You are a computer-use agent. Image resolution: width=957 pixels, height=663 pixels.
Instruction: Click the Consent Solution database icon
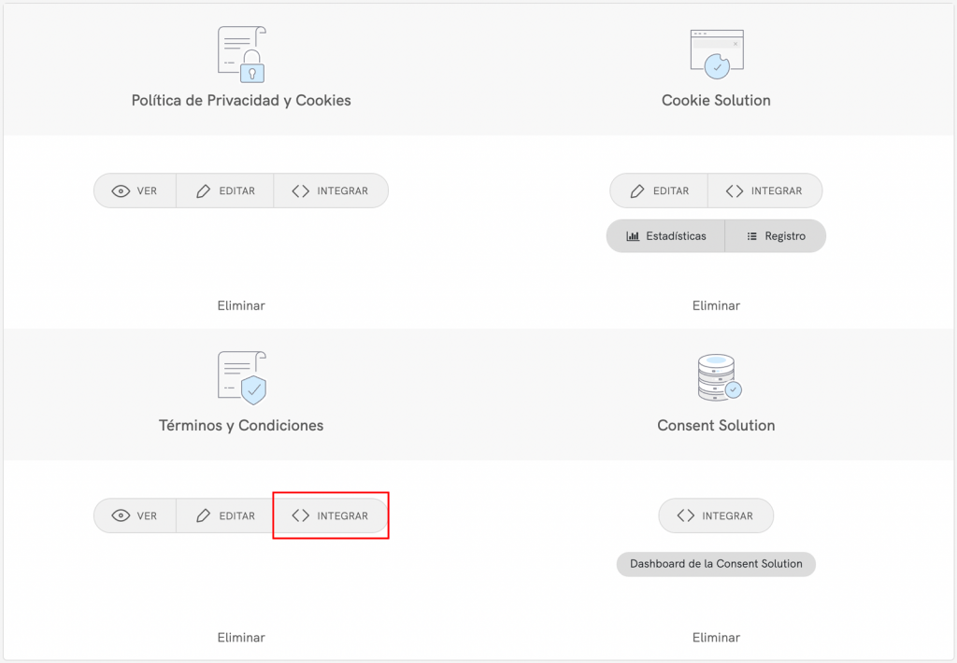[x=718, y=378]
